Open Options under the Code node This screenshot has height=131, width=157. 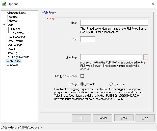coord(16,29)
